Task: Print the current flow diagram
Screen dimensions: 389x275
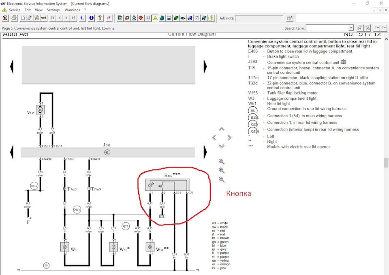Action: click(14, 18)
